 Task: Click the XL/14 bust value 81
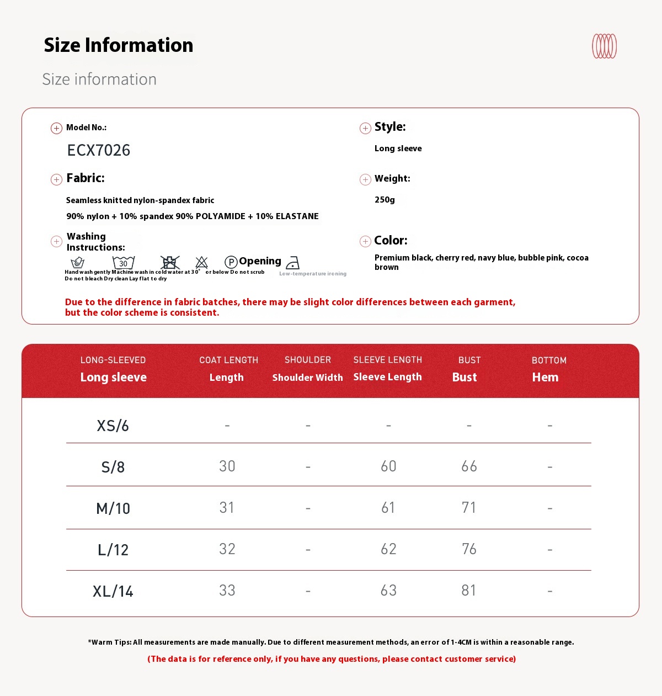[469, 591]
